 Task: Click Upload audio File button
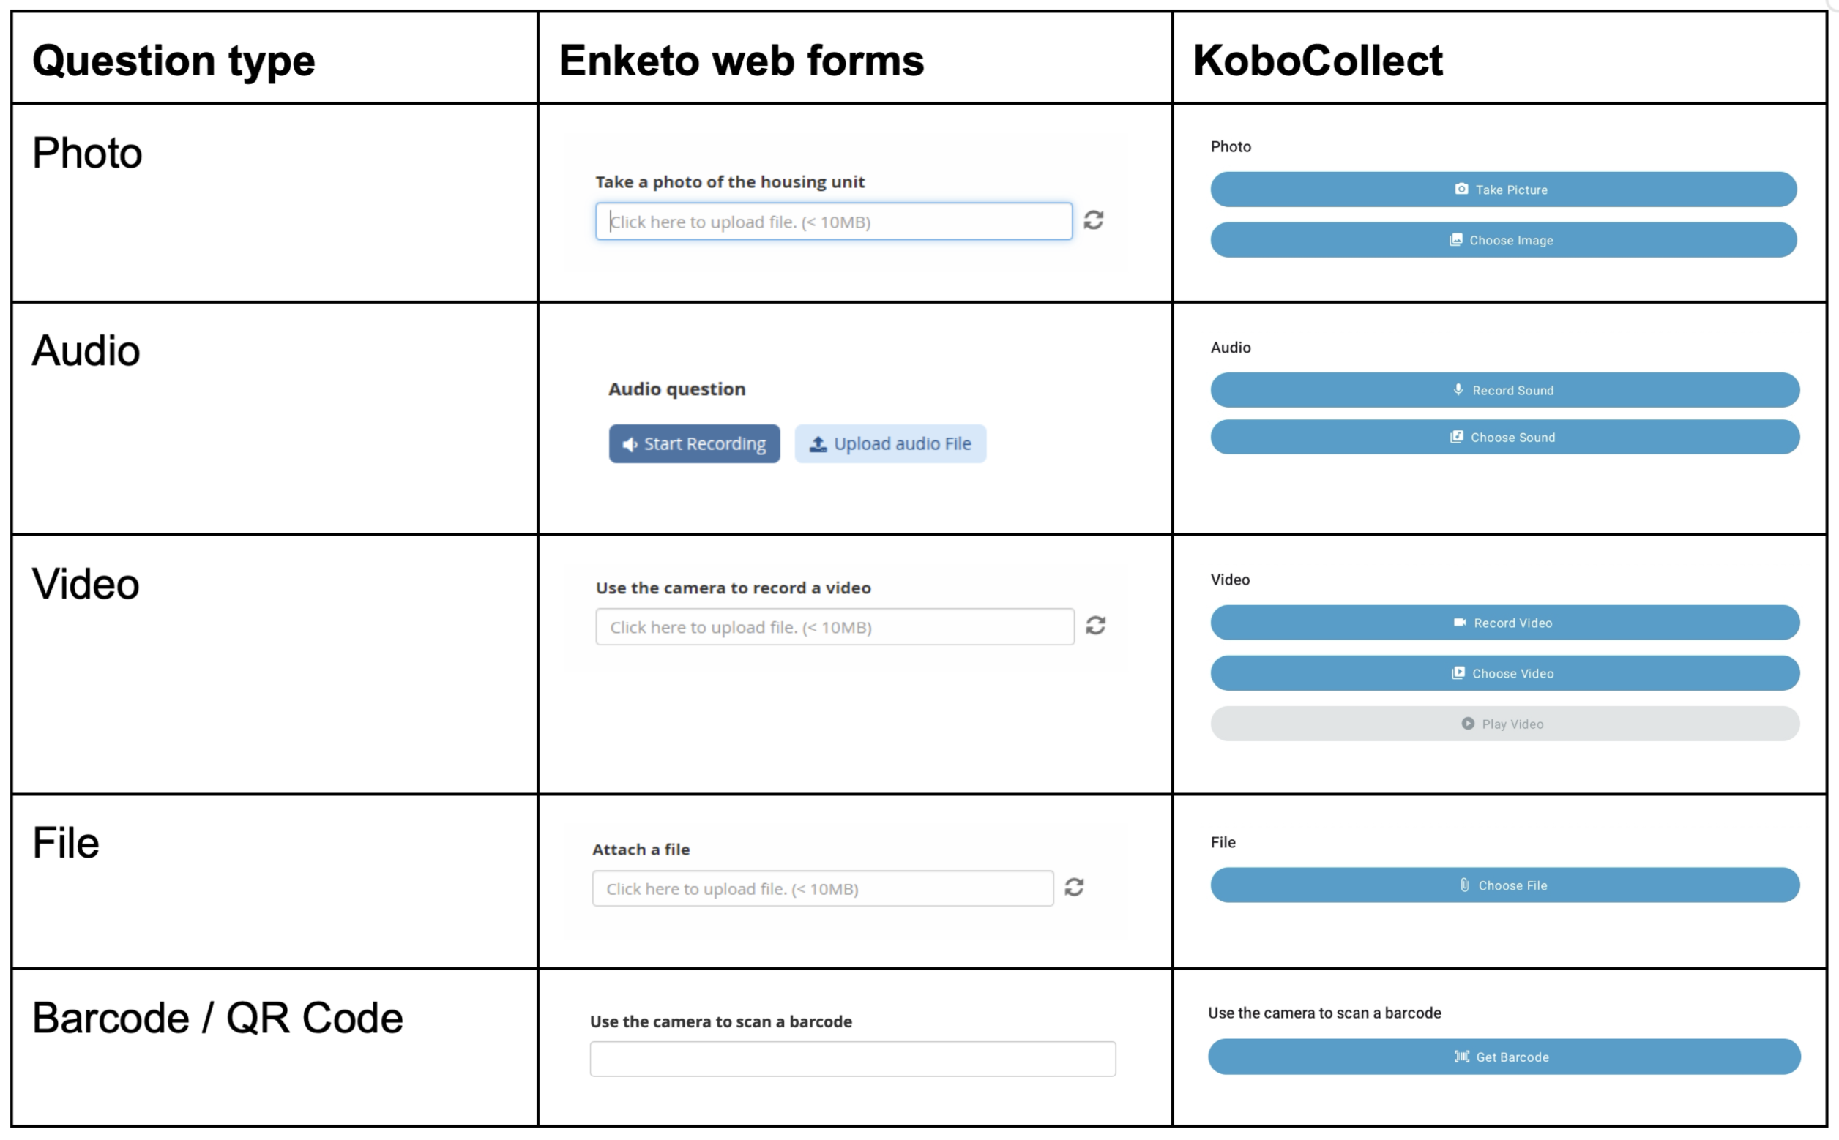tap(890, 444)
